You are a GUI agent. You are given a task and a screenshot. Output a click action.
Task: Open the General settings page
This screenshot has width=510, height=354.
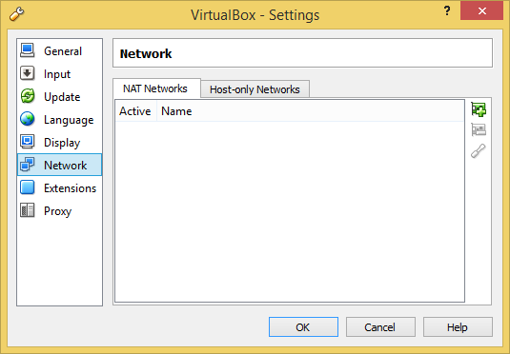click(59, 51)
